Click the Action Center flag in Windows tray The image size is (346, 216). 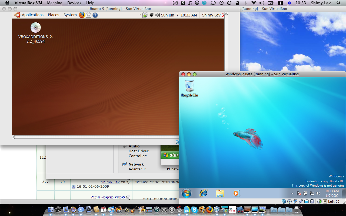point(299,193)
